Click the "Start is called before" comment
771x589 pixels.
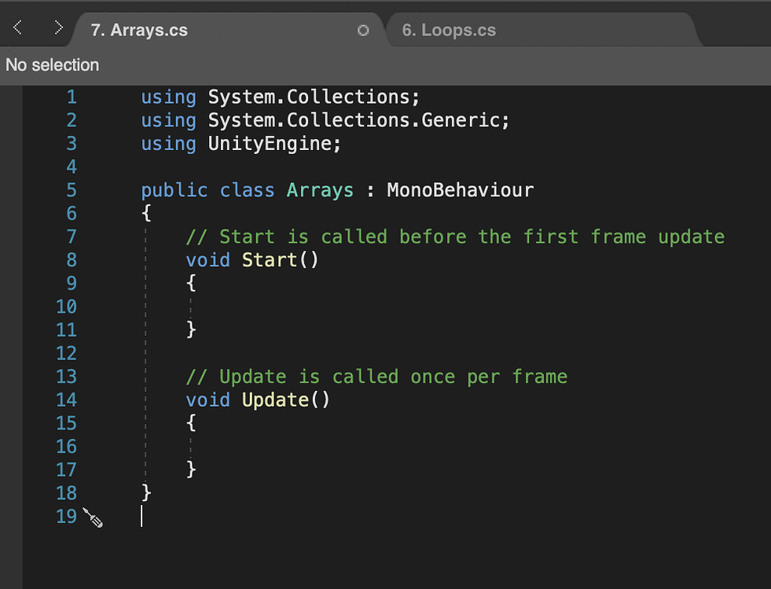point(455,236)
